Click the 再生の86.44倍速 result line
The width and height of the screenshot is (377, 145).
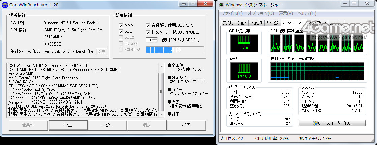[x=83, y=110]
